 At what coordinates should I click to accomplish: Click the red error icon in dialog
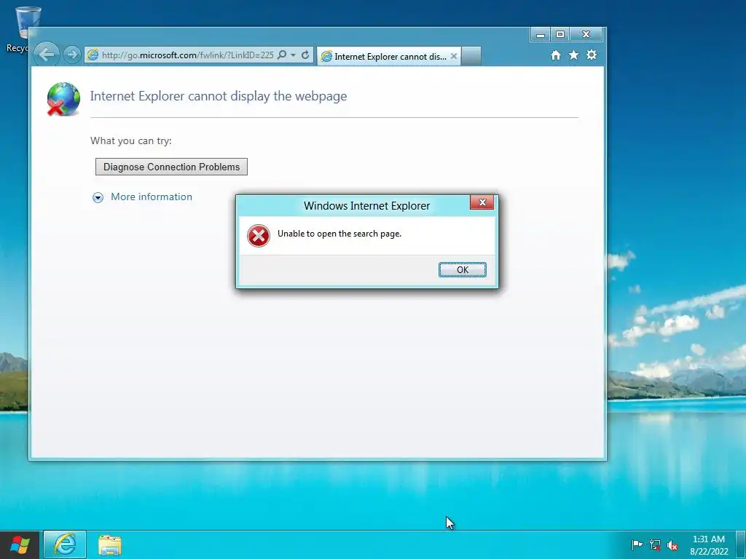pos(259,236)
